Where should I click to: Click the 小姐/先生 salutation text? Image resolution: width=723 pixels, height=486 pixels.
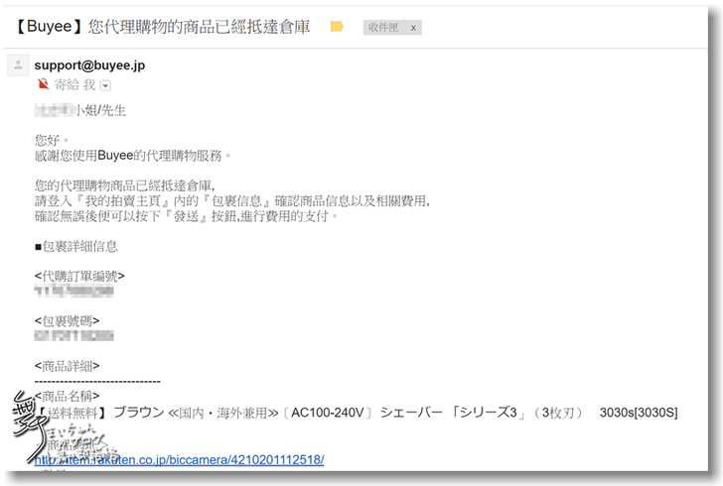100,110
